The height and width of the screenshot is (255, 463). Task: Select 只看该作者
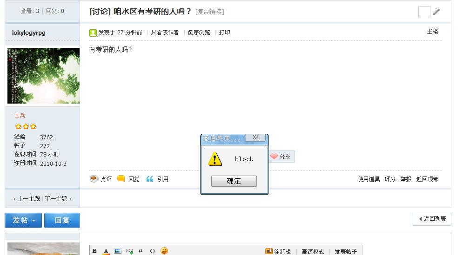pos(165,33)
